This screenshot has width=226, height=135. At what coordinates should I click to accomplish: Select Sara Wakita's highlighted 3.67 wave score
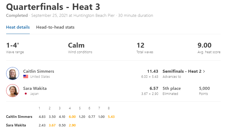52,125
